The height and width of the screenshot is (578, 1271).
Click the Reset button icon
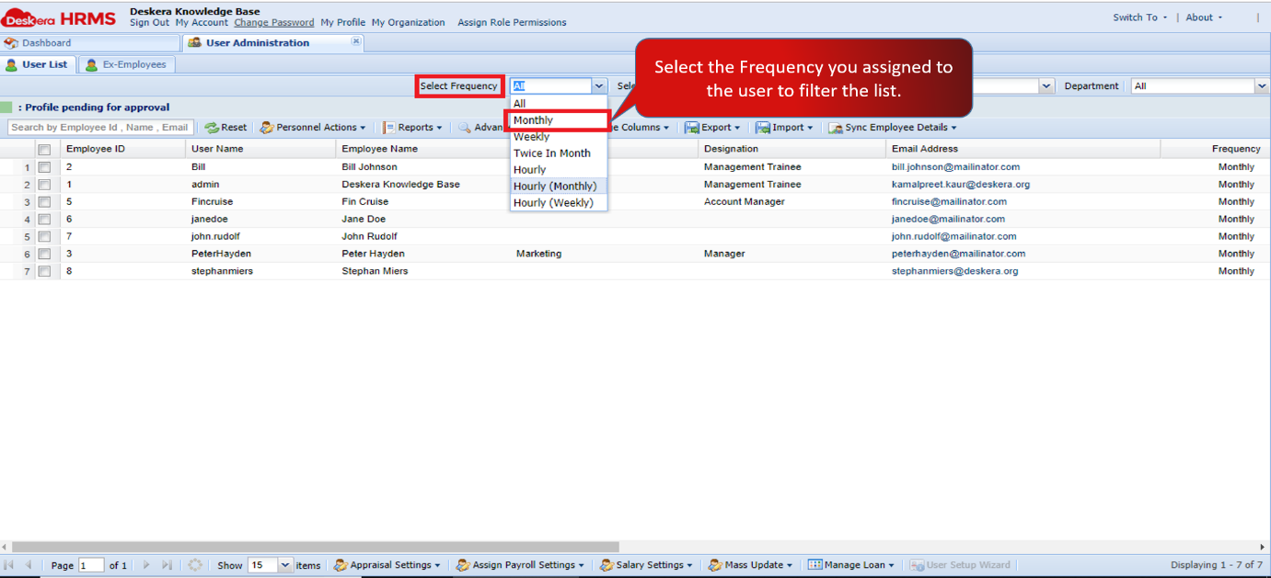coord(212,128)
